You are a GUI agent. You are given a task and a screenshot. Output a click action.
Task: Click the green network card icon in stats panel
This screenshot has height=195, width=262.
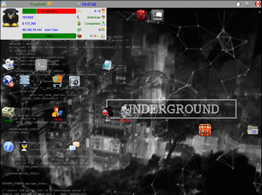(79, 30)
